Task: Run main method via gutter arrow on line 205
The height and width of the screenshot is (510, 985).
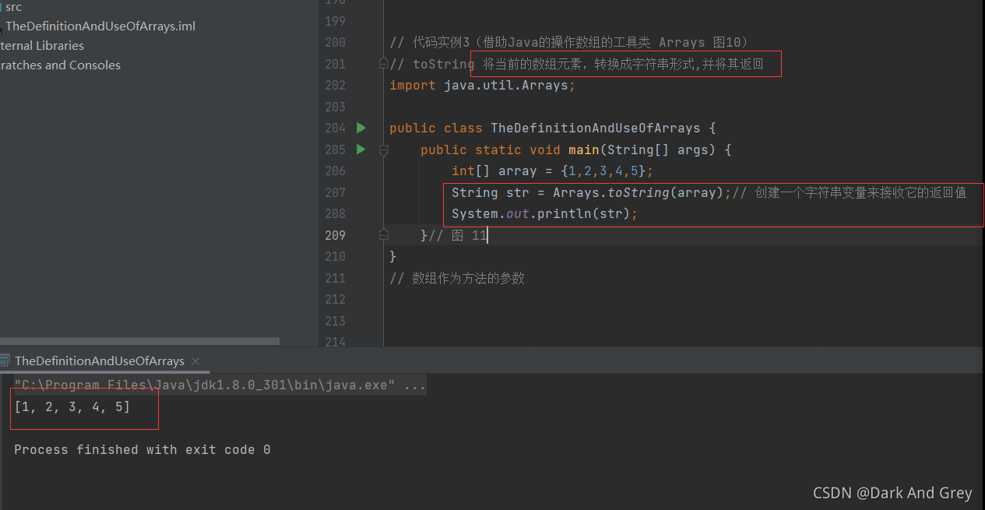Action: point(361,149)
